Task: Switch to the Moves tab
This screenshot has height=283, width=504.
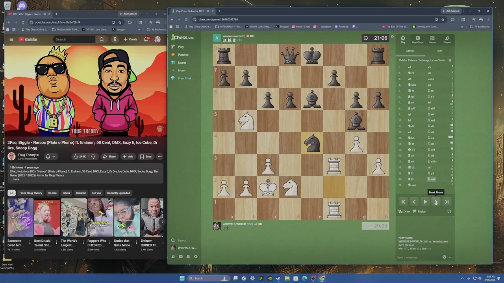Action: point(410,51)
